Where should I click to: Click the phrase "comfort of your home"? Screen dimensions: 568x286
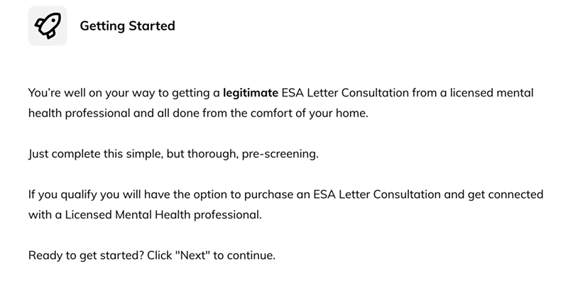point(309,114)
